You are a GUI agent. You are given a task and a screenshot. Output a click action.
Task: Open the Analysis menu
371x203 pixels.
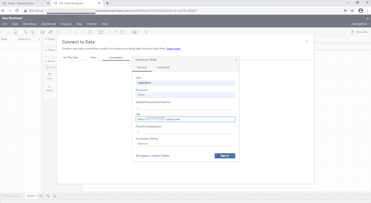tap(66, 24)
